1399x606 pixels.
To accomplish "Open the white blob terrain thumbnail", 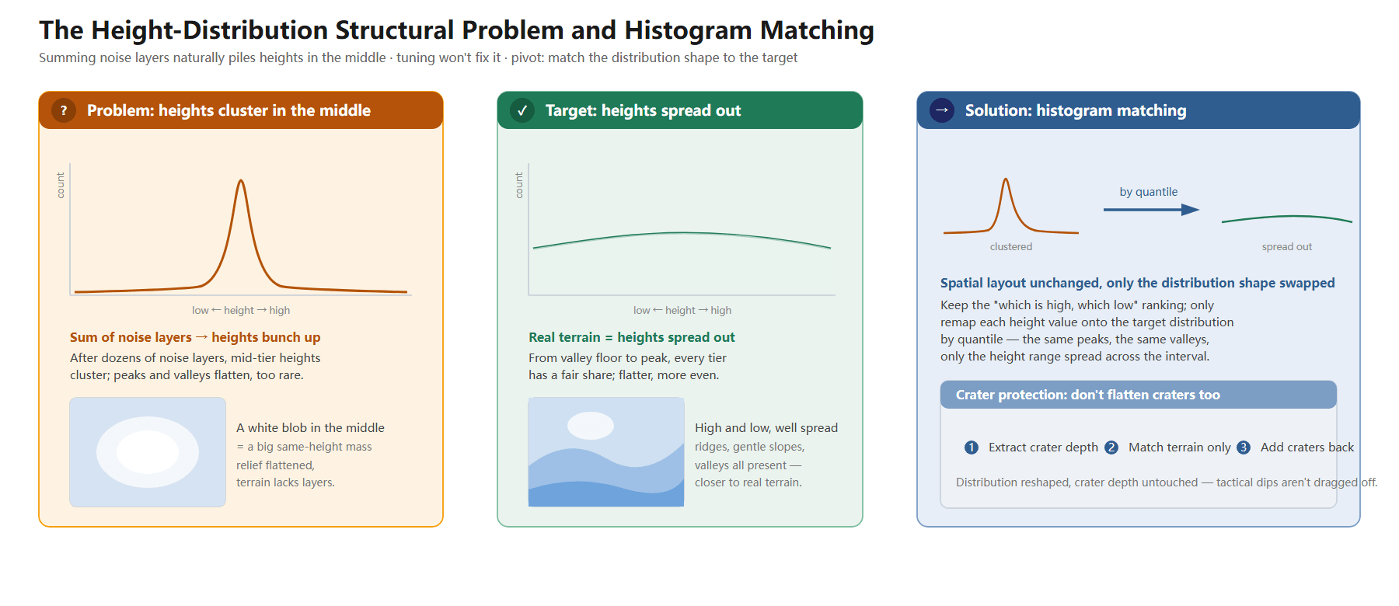I will click(148, 452).
